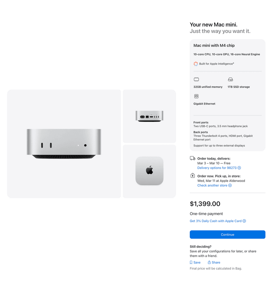Click the Share icon
This screenshot has width=280, height=281.
click(x=209, y=262)
